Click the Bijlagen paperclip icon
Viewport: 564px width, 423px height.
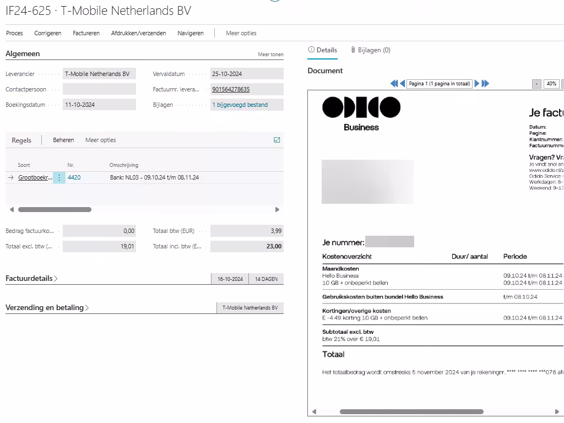pyautogui.click(x=353, y=50)
